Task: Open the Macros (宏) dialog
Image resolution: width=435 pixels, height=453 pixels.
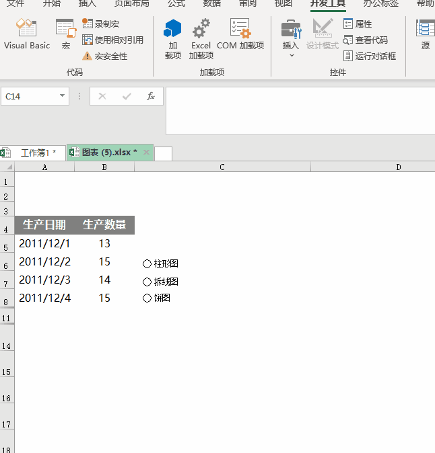Action: pos(65,34)
